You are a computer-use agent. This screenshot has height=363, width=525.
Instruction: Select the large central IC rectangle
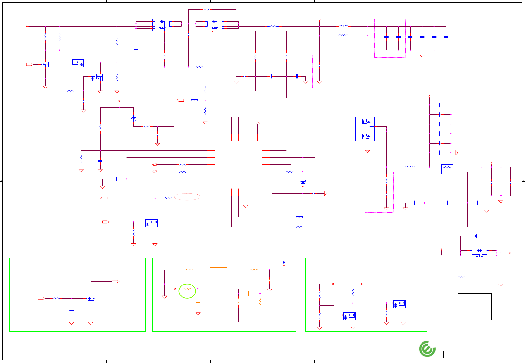point(238,165)
